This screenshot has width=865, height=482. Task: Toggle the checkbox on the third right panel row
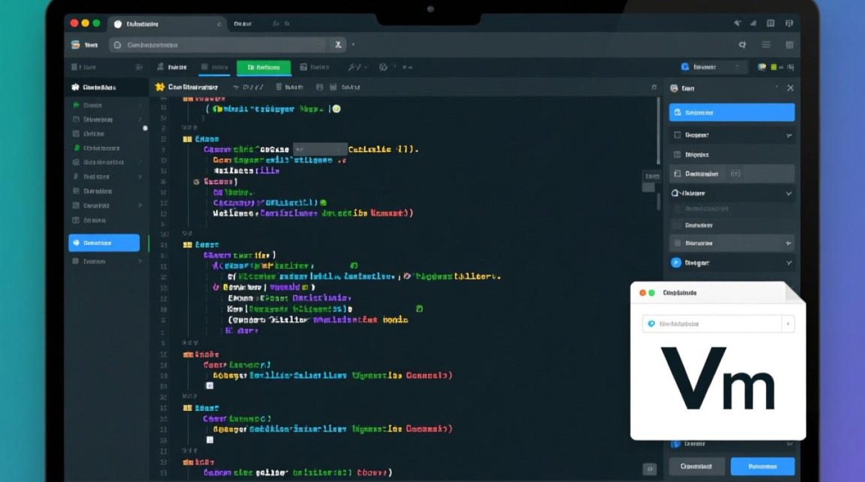(x=677, y=155)
